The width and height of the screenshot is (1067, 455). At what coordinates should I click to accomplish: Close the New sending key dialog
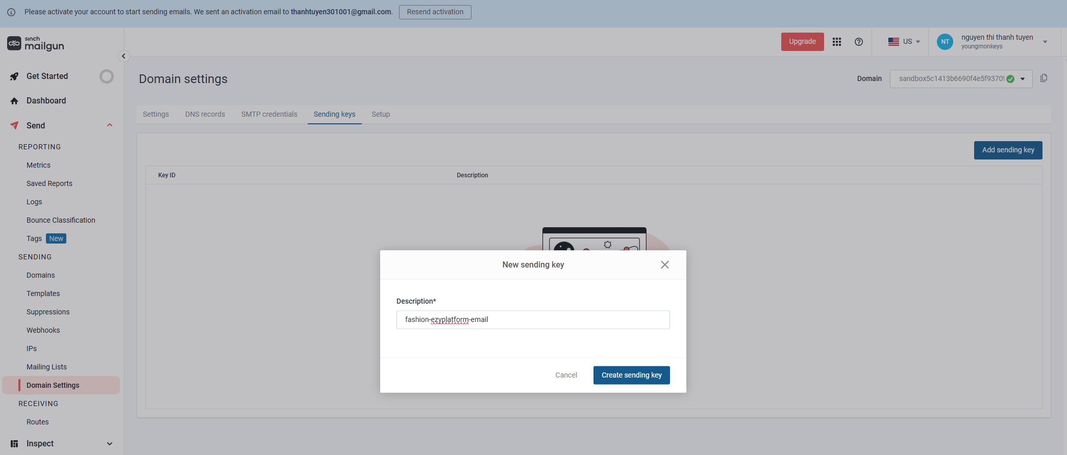664,264
